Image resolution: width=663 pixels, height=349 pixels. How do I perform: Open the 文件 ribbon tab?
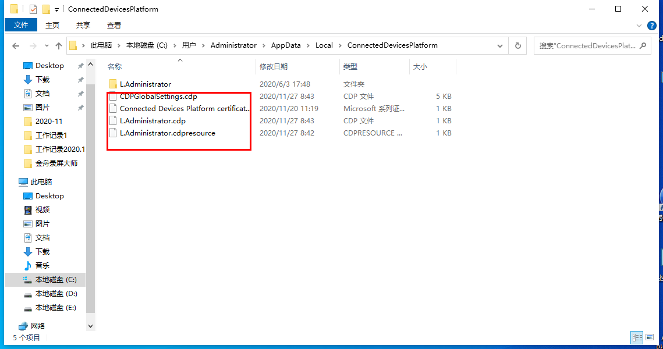21,25
